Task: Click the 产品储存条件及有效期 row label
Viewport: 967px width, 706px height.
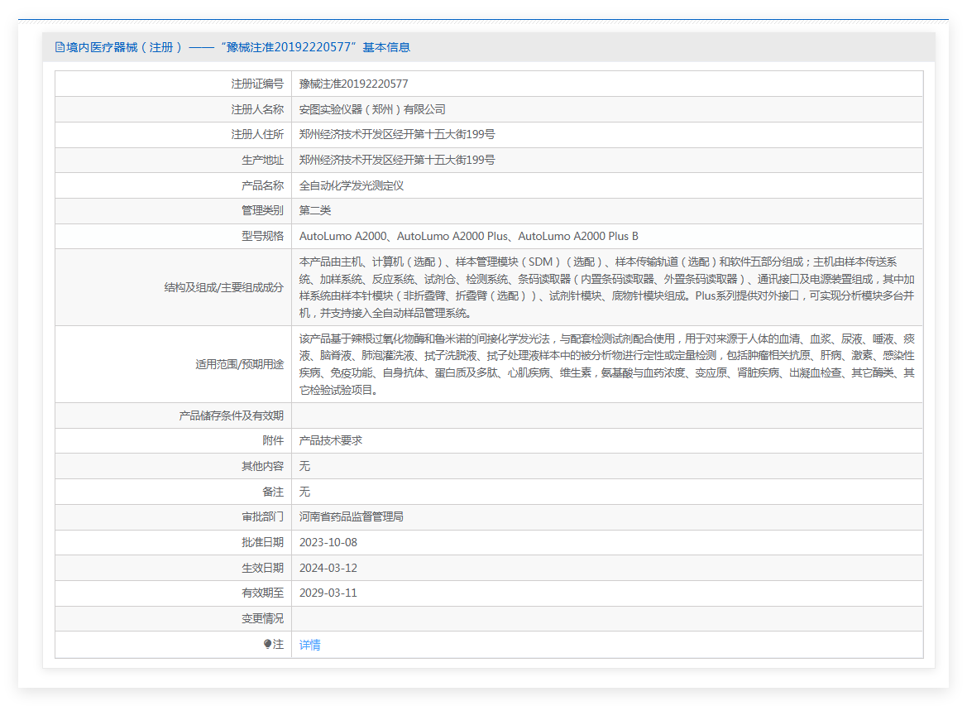Action: coord(232,416)
